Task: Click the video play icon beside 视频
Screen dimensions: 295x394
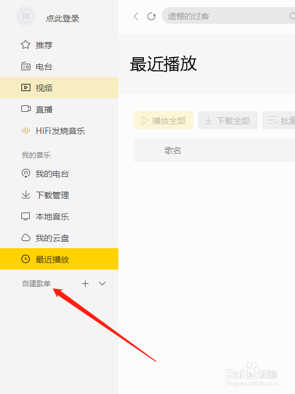Action: 26,87
